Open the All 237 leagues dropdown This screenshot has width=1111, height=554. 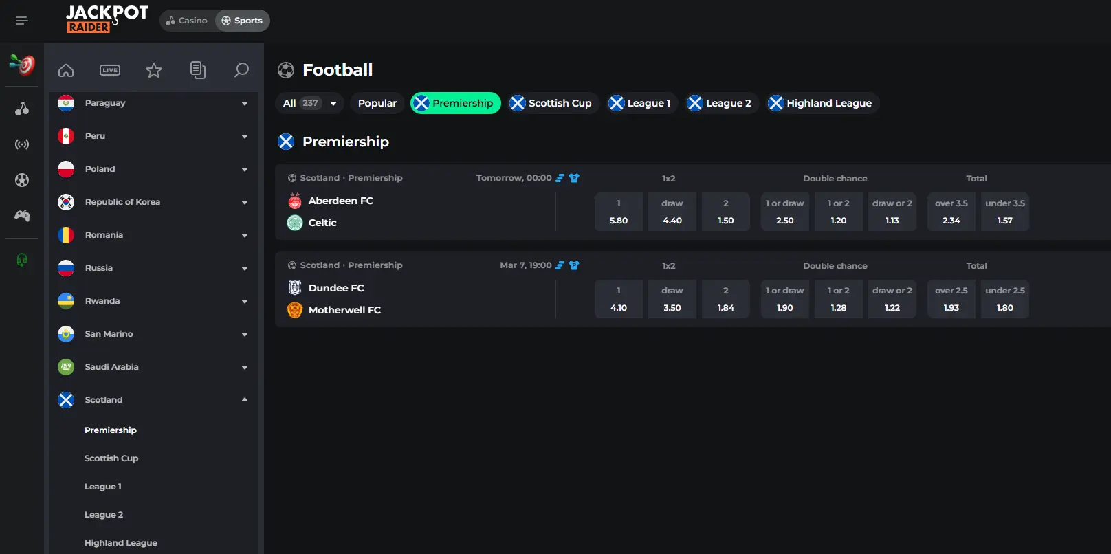point(310,103)
